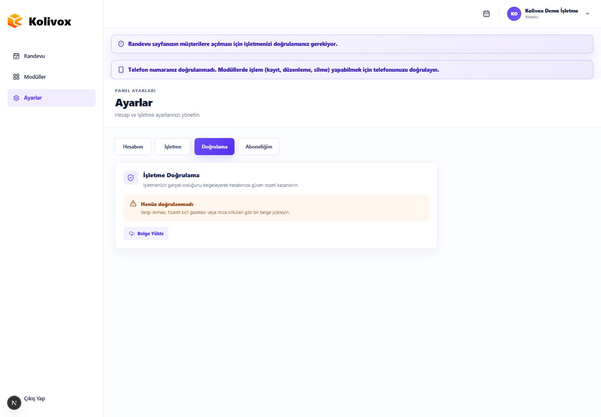This screenshot has height=417, width=601.
Task: Click the Kolivox cube logo icon
Action: pos(15,21)
